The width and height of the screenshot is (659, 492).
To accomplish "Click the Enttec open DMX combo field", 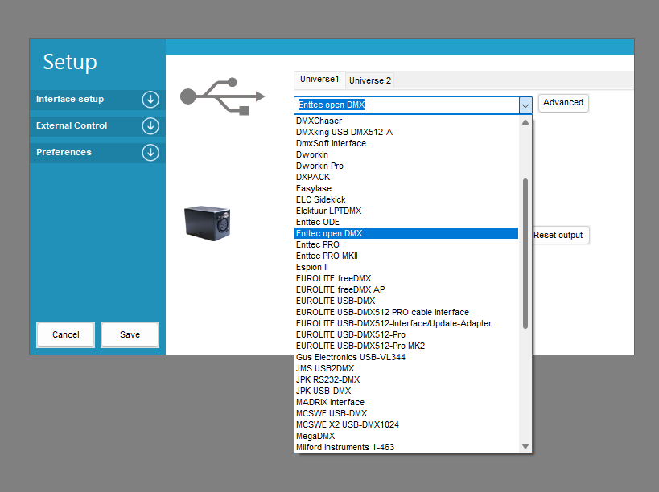I will pos(406,105).
